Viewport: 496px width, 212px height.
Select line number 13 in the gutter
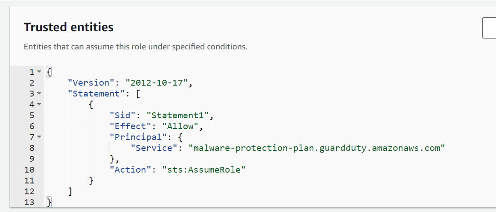click(29, 202)
